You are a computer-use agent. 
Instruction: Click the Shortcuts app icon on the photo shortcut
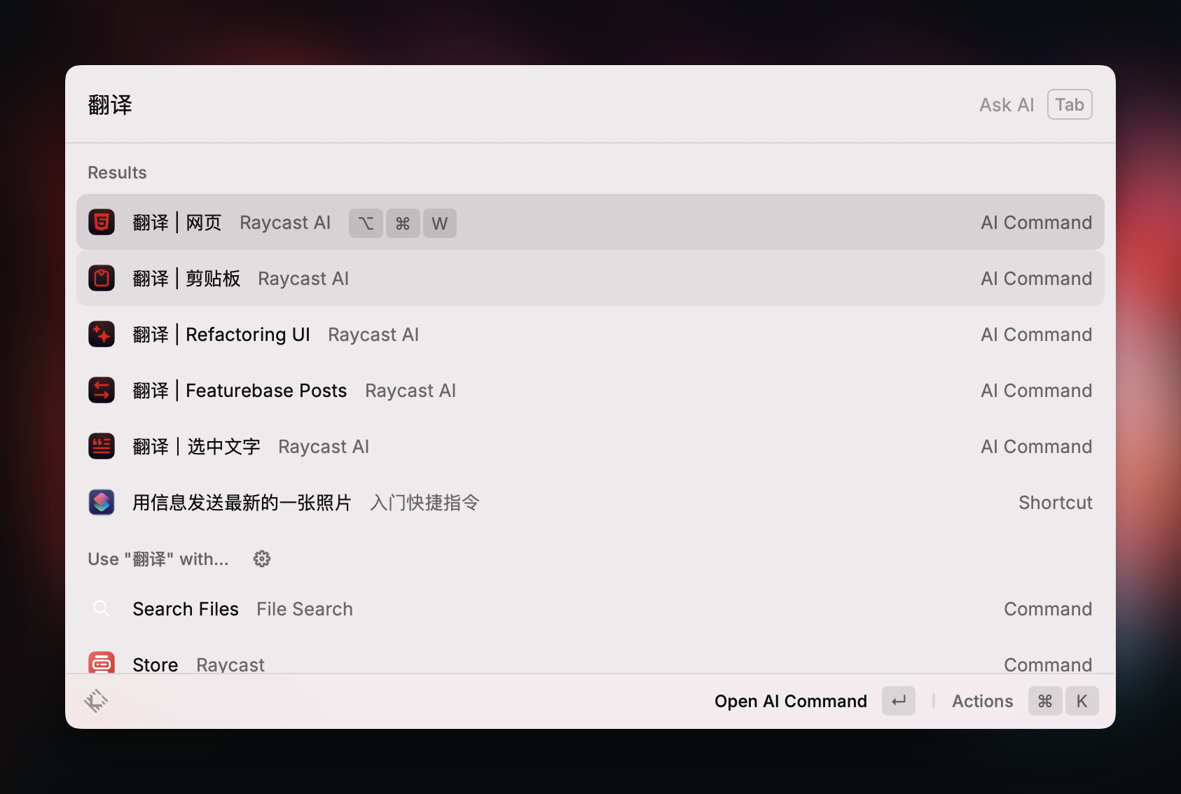pyautogui.click(x=102, y=502)
